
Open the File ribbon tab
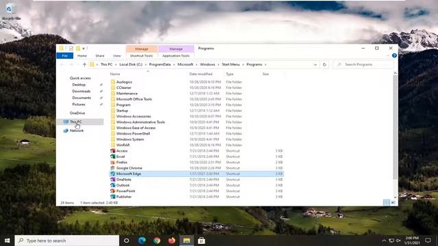tap(65, 56)
